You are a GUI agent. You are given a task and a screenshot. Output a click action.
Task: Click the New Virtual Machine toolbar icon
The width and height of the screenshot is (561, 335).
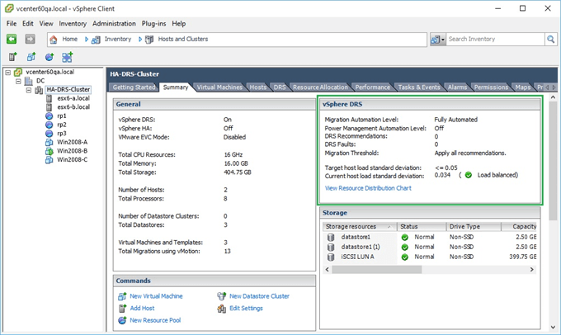31,57
